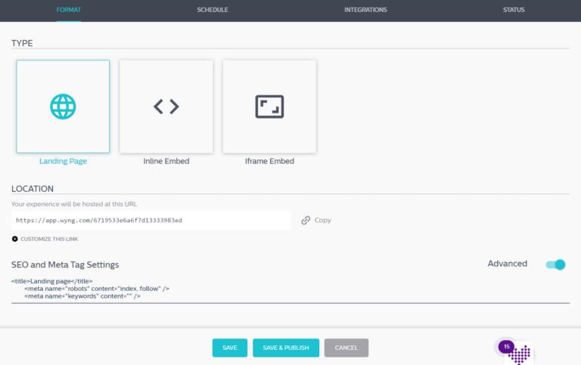Select the Landing Page globe icon
Viewport: 581px width, 365px height.
(63, 107)
